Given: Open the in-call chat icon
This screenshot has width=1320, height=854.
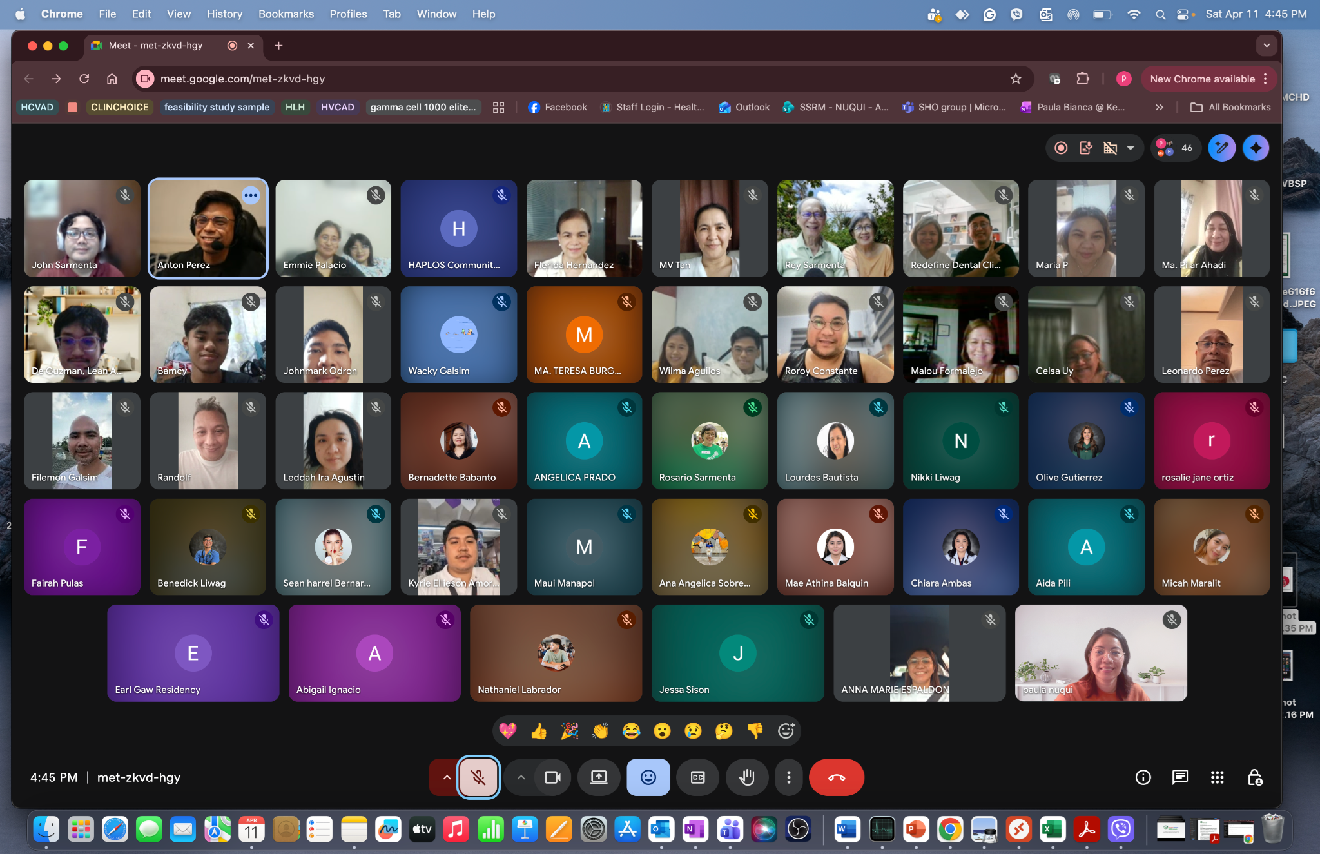Looking at the screenshot, I should [x=1179, y=777].
